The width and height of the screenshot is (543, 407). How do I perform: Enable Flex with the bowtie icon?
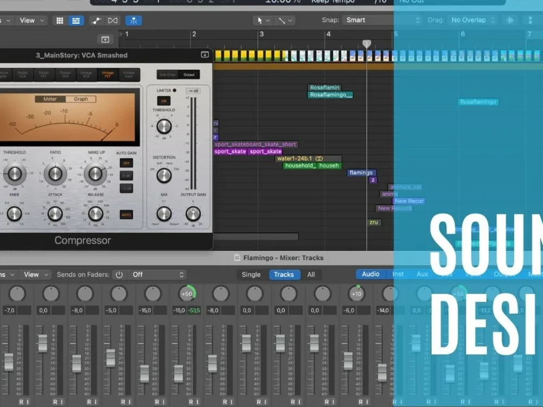coord(112,21)
